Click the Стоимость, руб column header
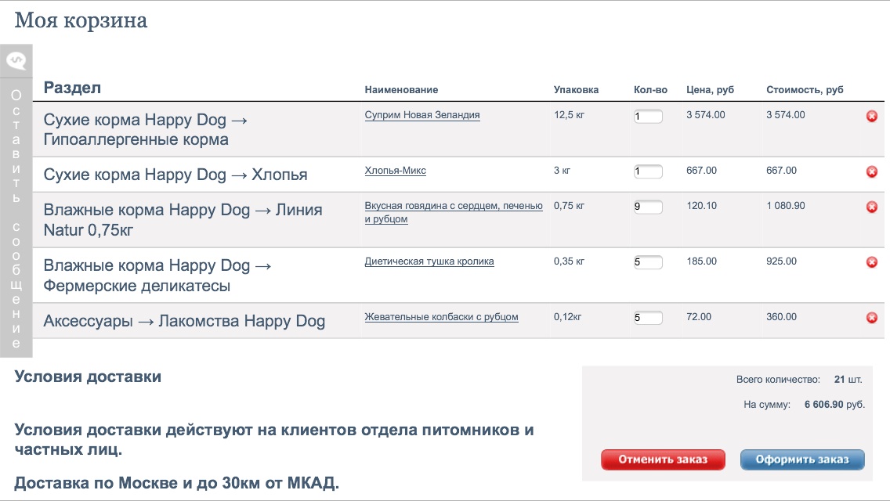This screenshot has height=501, width=890. pyautogui.click(x=805, y=90)
